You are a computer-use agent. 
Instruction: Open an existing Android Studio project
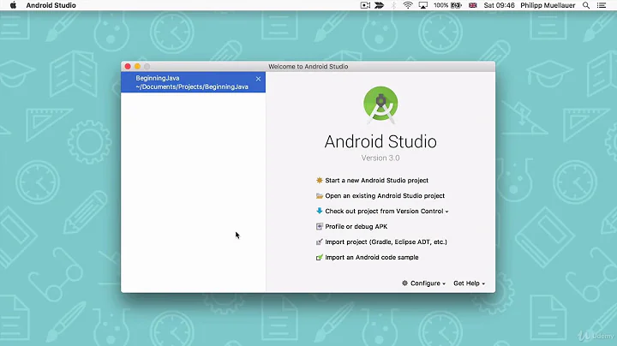(x=385, y=196)
